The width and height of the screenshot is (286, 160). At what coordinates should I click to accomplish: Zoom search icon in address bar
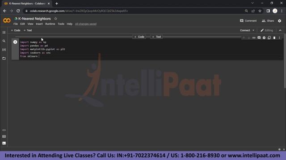[x=246, y=11]
